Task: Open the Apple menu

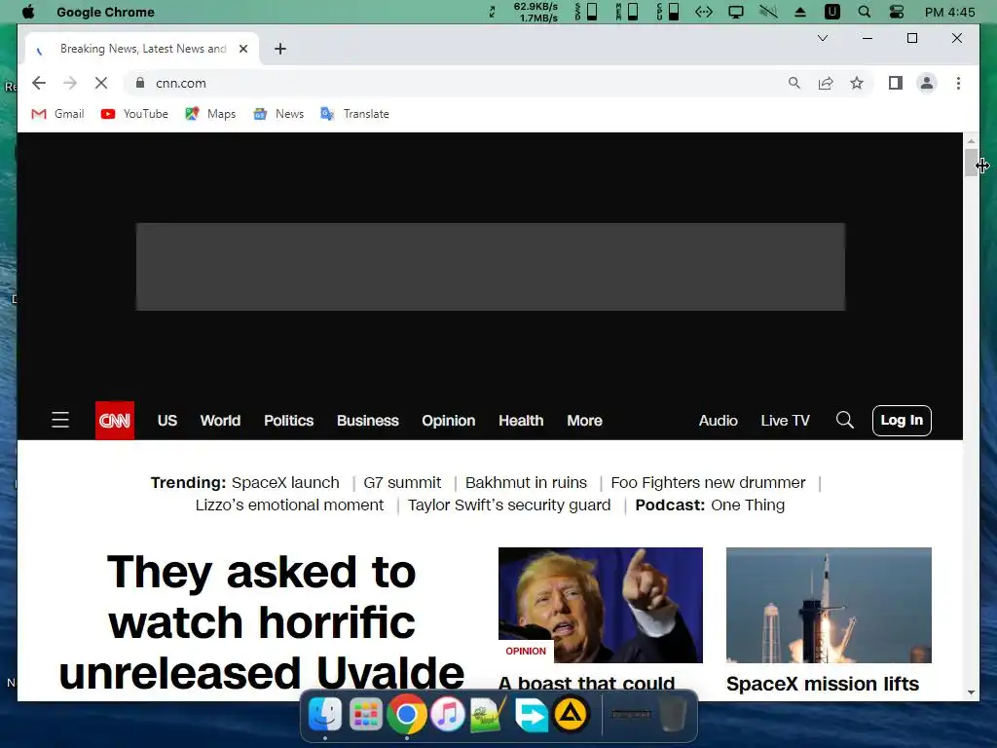Action: (x=28, y=12)
